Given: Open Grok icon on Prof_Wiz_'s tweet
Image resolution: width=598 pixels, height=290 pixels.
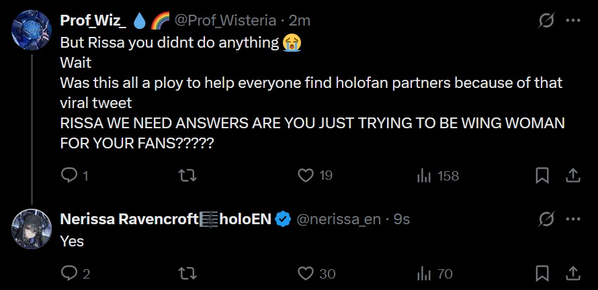Looking at the screenshot, I should tap(546, 20).
